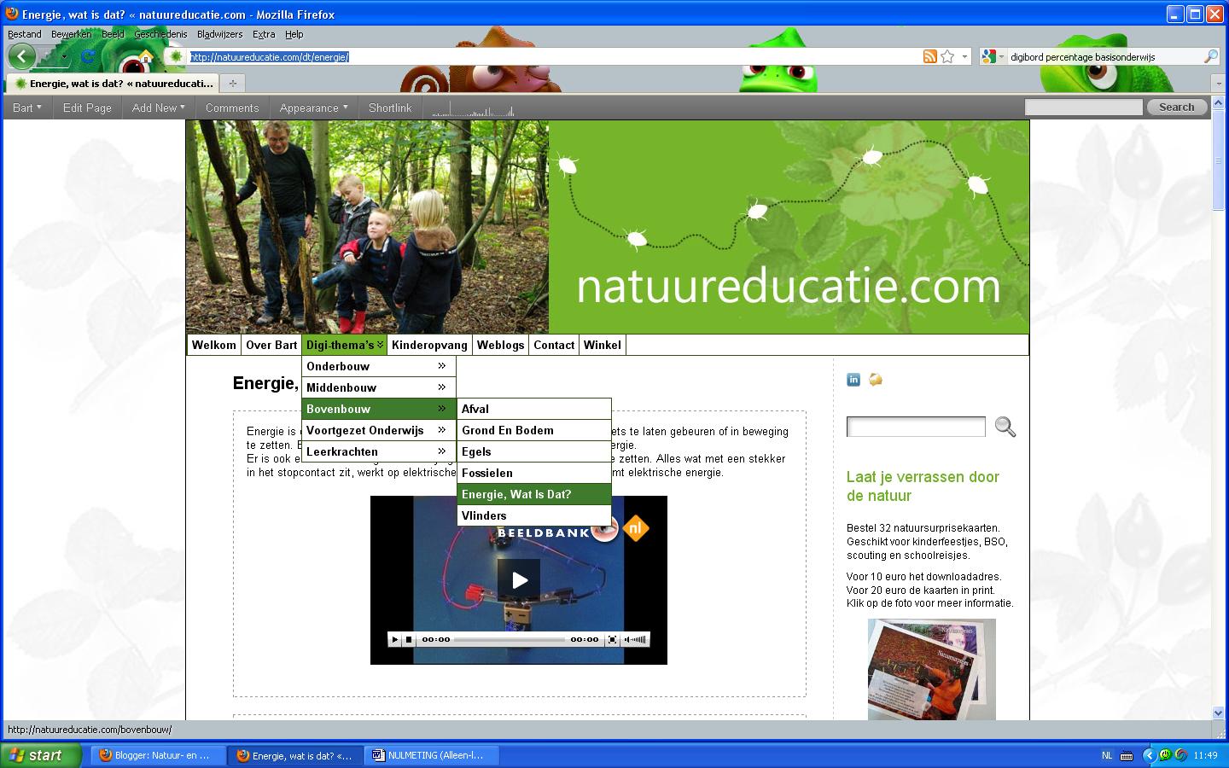This screenshot has height=768, width=1229.
Task: Open the Winkel page
Action: tap(602, 345)
